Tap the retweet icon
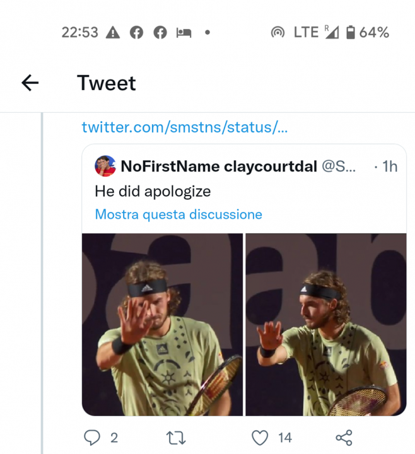The height and width of the screenshot is (454, 415). click(x=176, y=438)
